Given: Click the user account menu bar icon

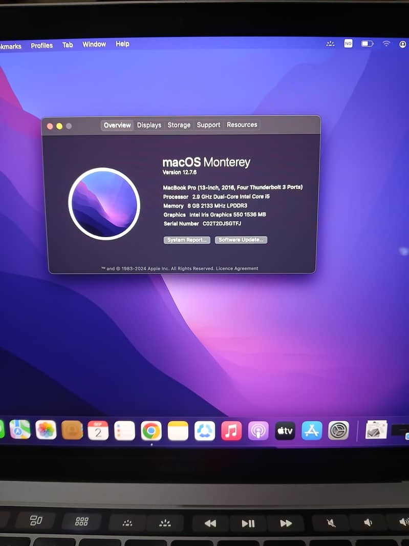Looking at the screenshot, I should [x=403, y=44].
